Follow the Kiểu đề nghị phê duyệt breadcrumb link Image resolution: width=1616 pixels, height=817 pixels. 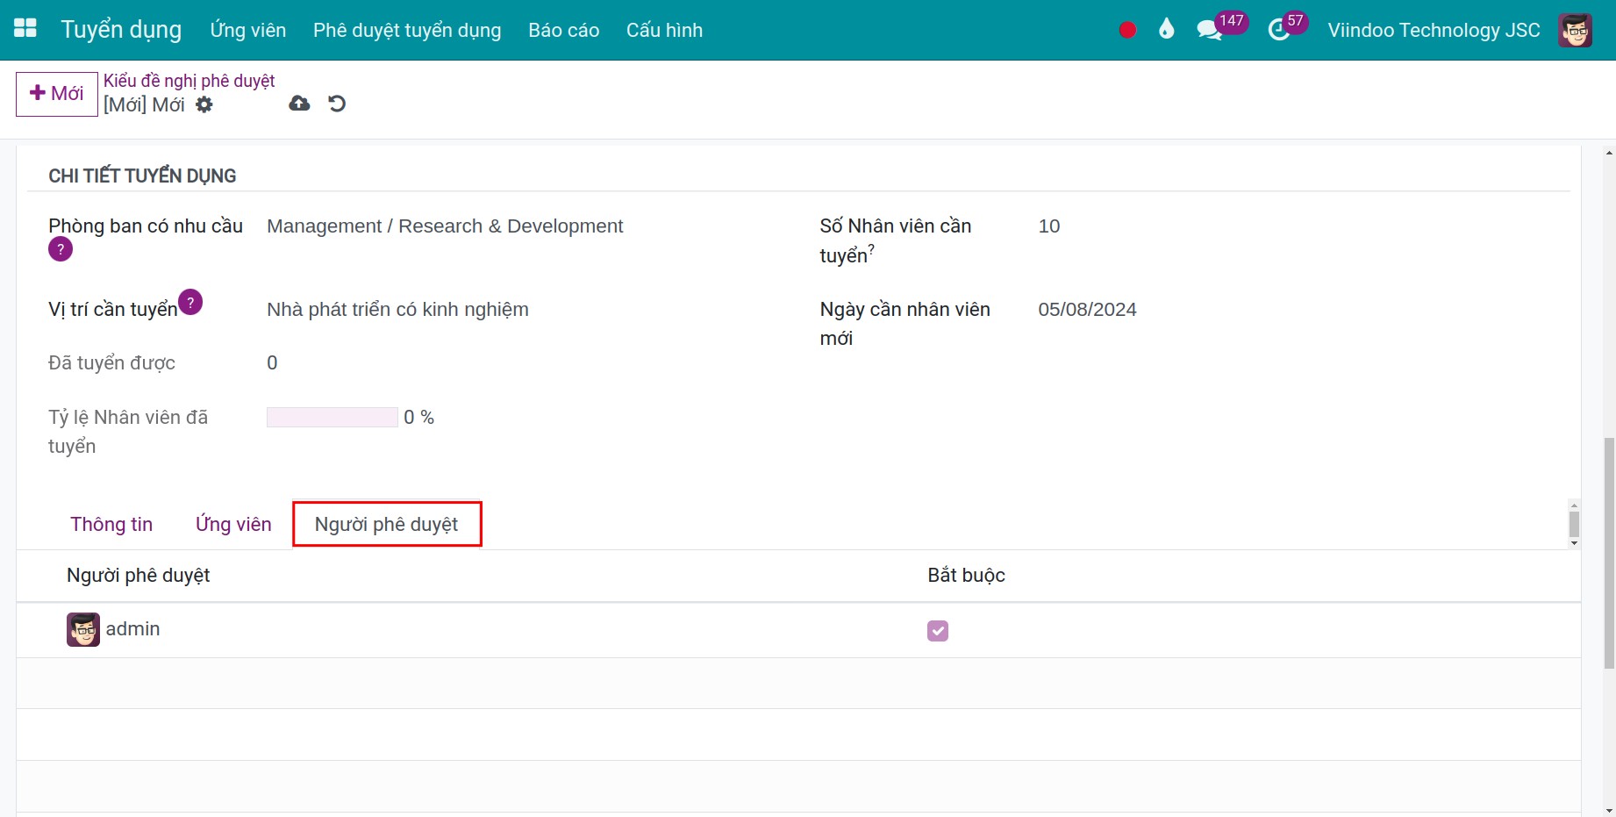pyautogui.click(x=189, y=81)
